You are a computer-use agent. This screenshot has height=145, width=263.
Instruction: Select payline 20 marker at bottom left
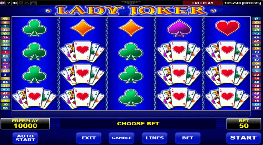coord(5,108)
